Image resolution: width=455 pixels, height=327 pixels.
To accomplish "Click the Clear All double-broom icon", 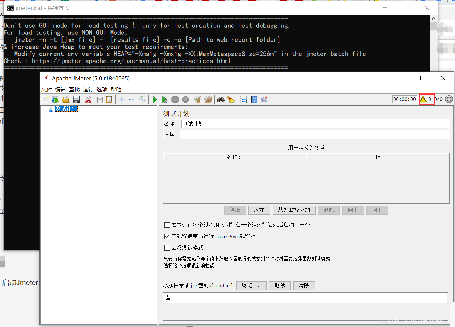I will 208,100.
